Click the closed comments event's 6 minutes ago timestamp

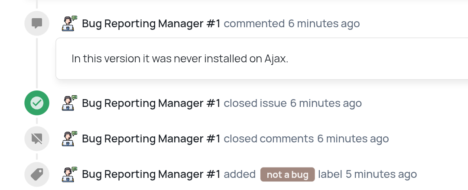click(353, 139)
